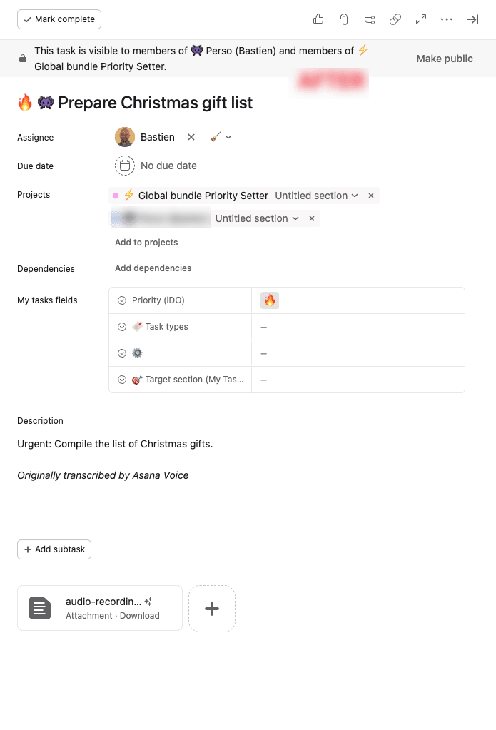
Task: Mark the task complete
Action: (x=59, y=19)
